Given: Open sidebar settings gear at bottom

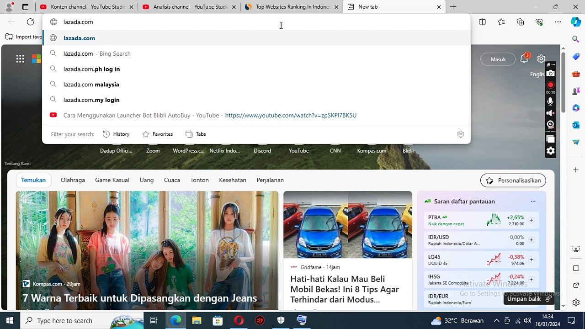Looking at the screenshot, I should pyautogui.click(x=576, y=302).
